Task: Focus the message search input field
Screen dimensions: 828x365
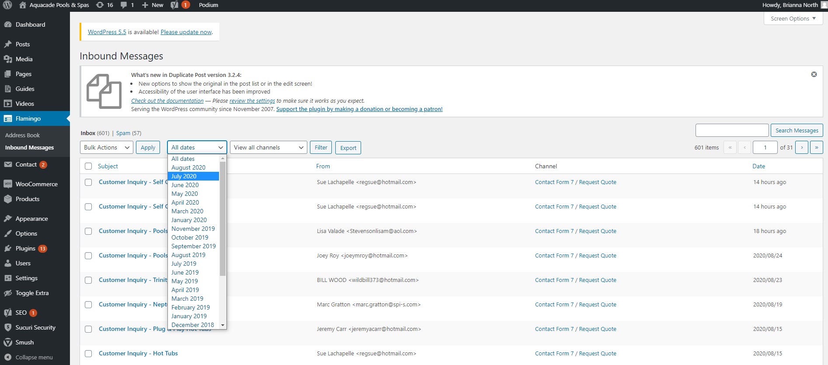Action: pos(732,130)
